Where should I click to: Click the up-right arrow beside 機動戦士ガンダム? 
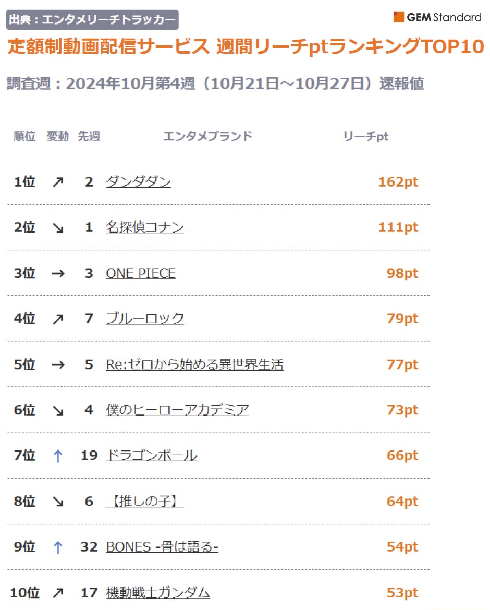click(58, 593)
